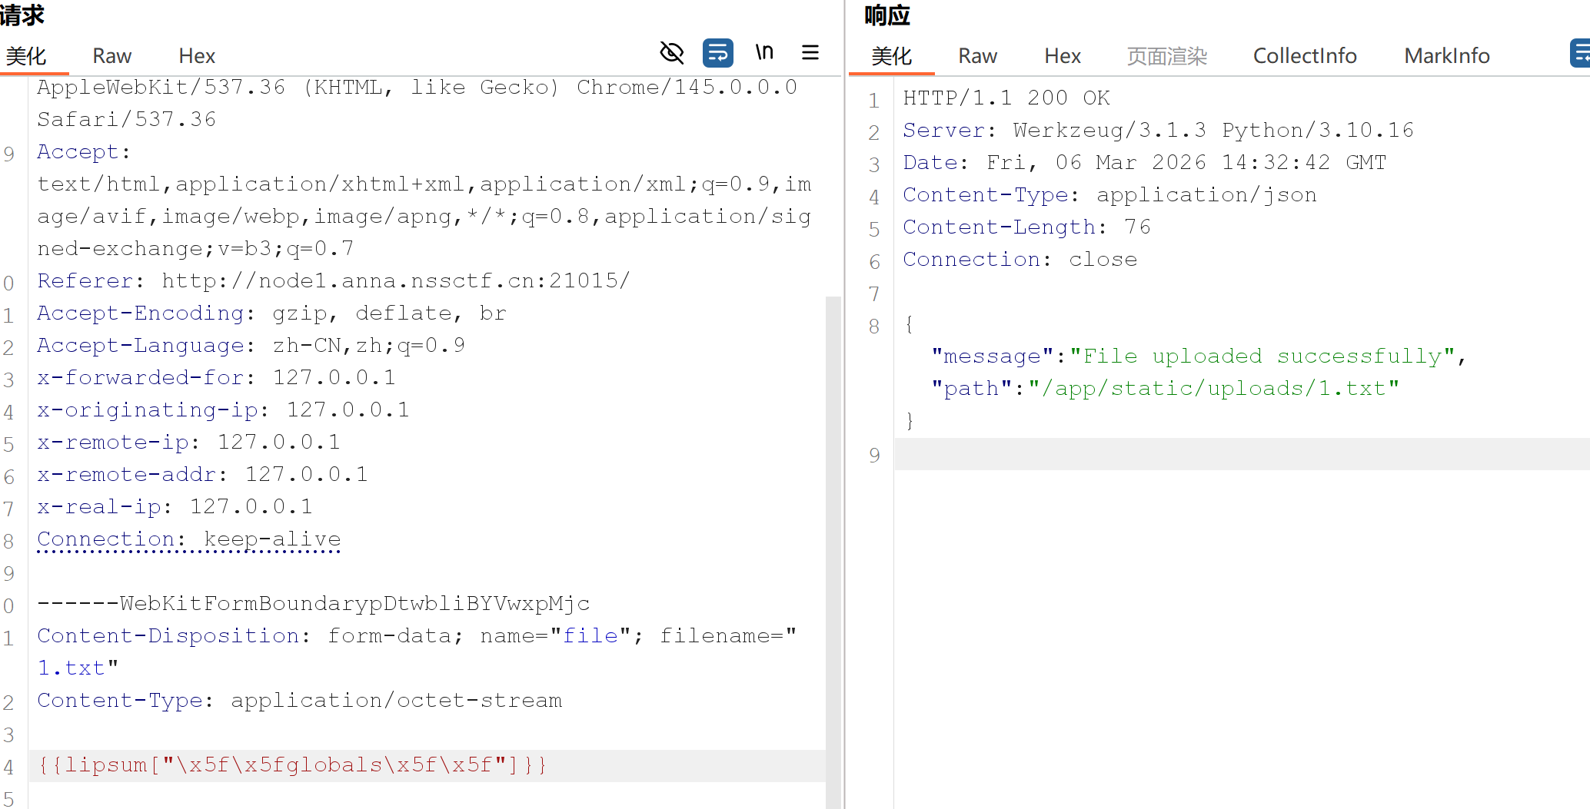Toggle the \n show-newlines button
The height and width of the screenshot is (809, 1590).
[x=763, y=53]
